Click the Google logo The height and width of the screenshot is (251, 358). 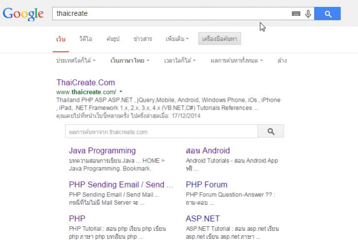(23, 14)
